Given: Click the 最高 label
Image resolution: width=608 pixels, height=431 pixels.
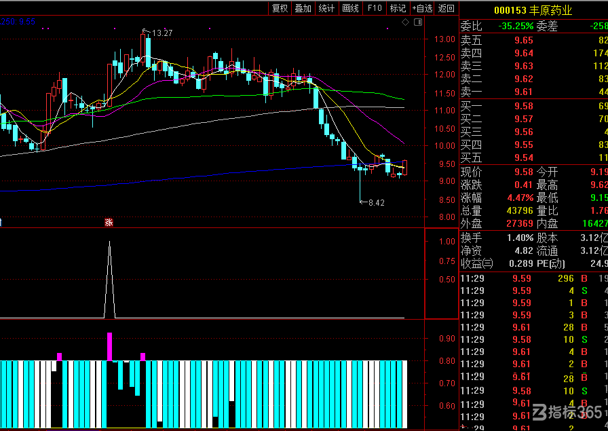Looking at the screenshot, I should (547, 185).
